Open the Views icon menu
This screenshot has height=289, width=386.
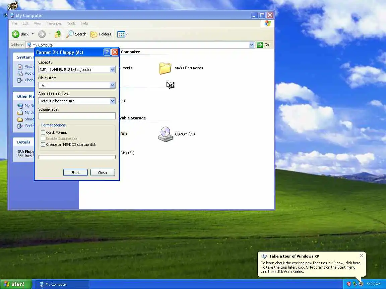click(121, 34)
